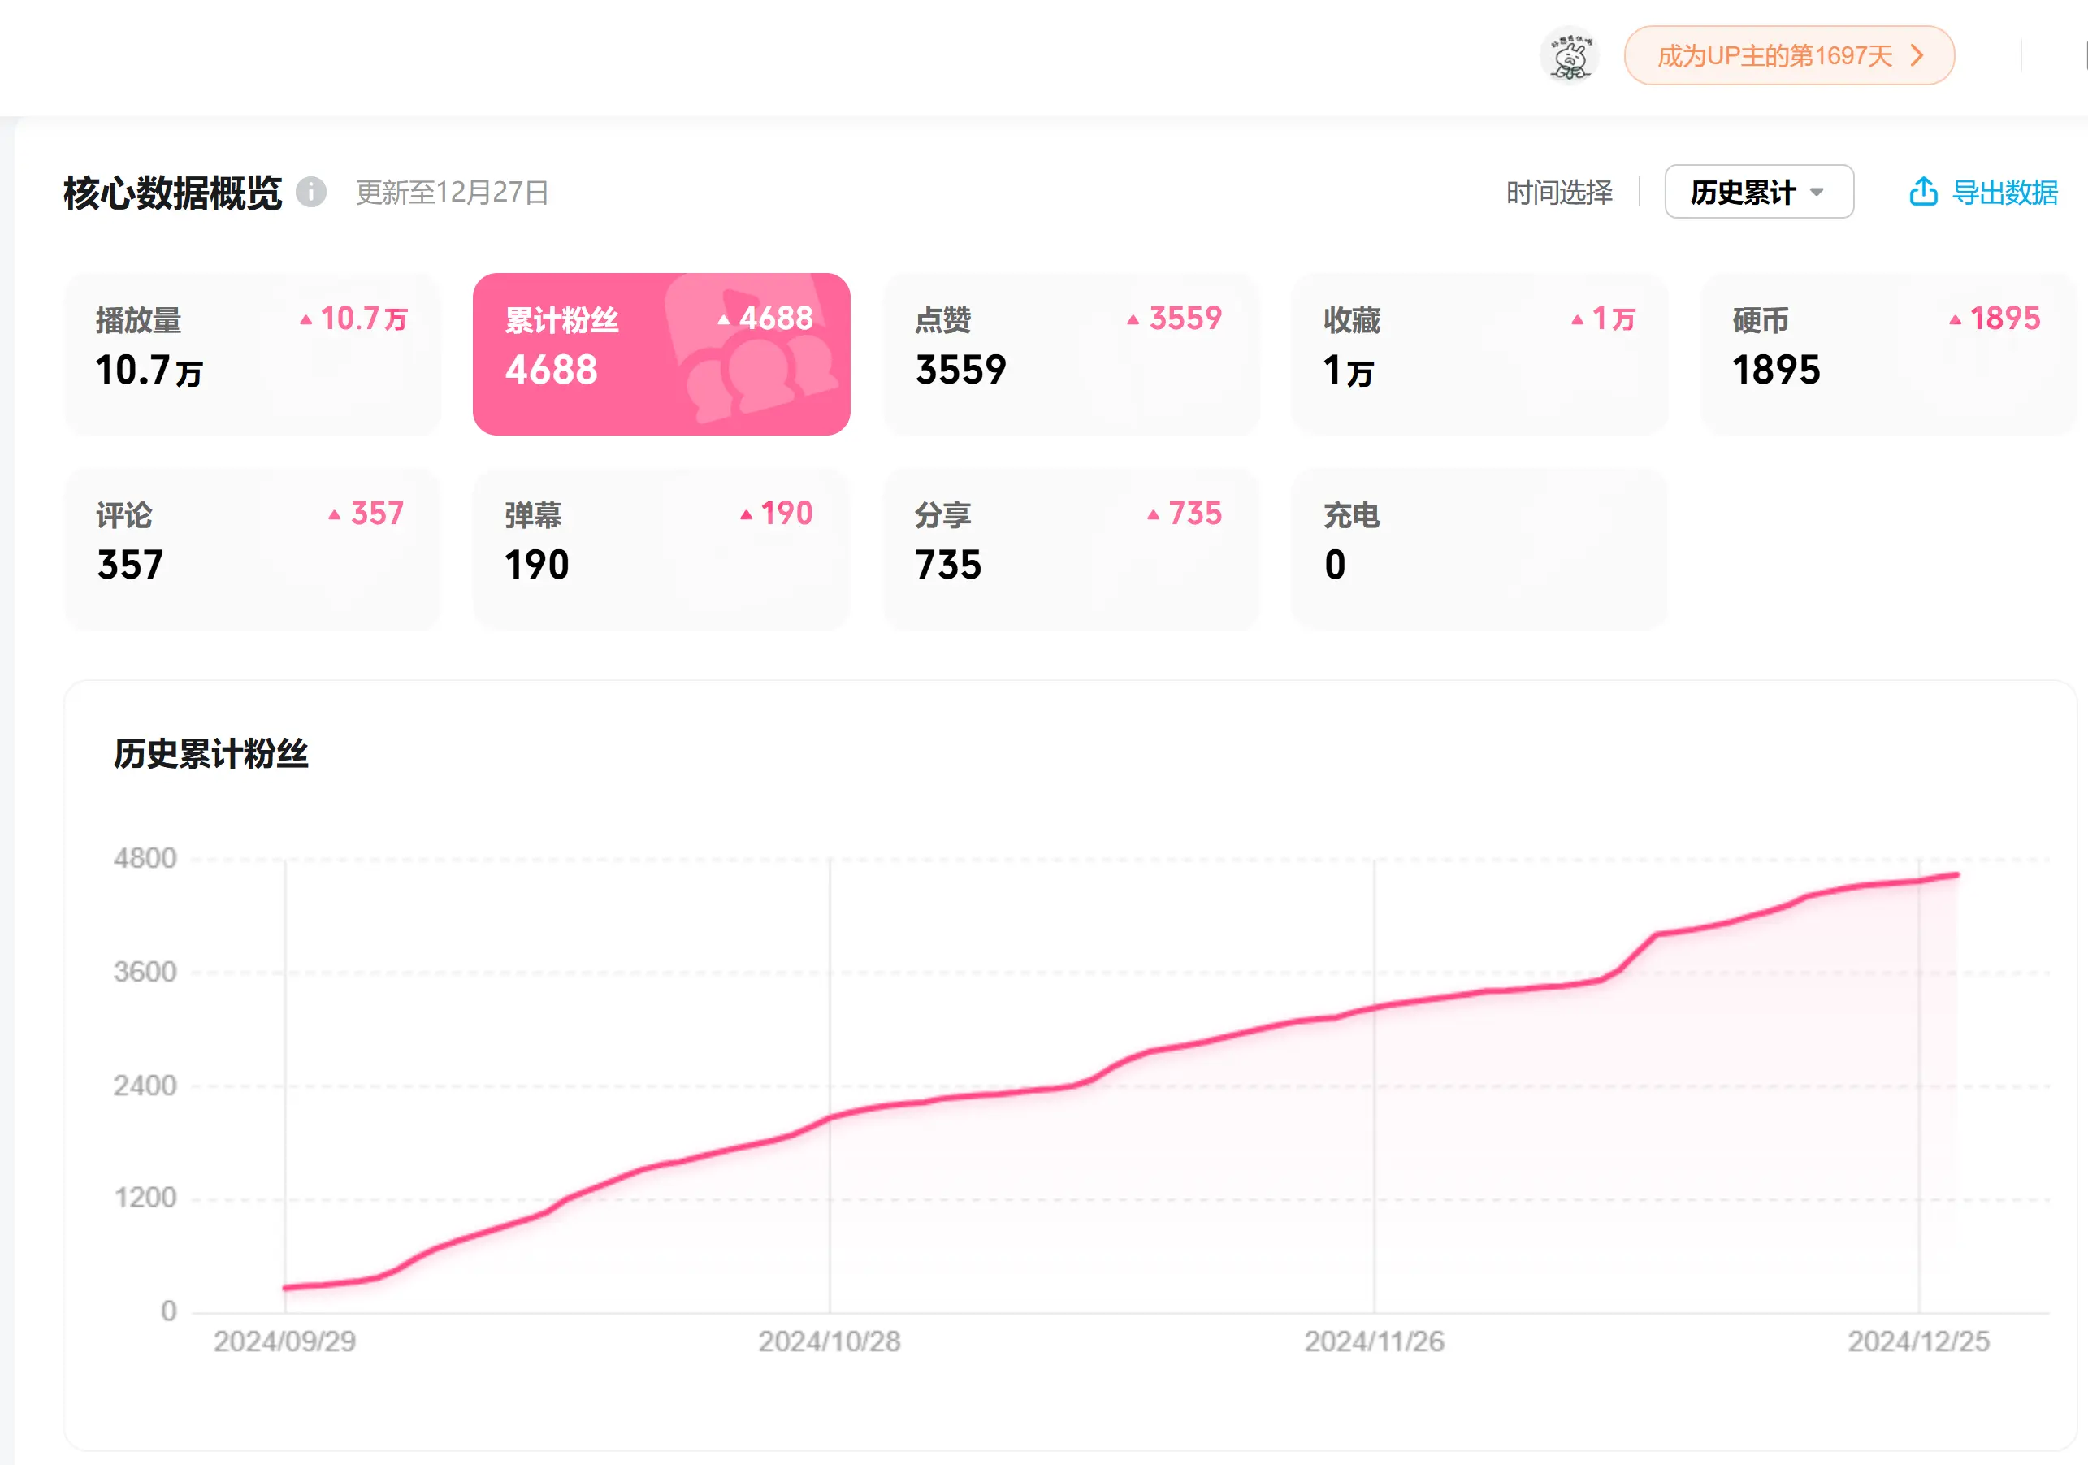
Task: Click 导出数据 link
Action: [2004, 192]
